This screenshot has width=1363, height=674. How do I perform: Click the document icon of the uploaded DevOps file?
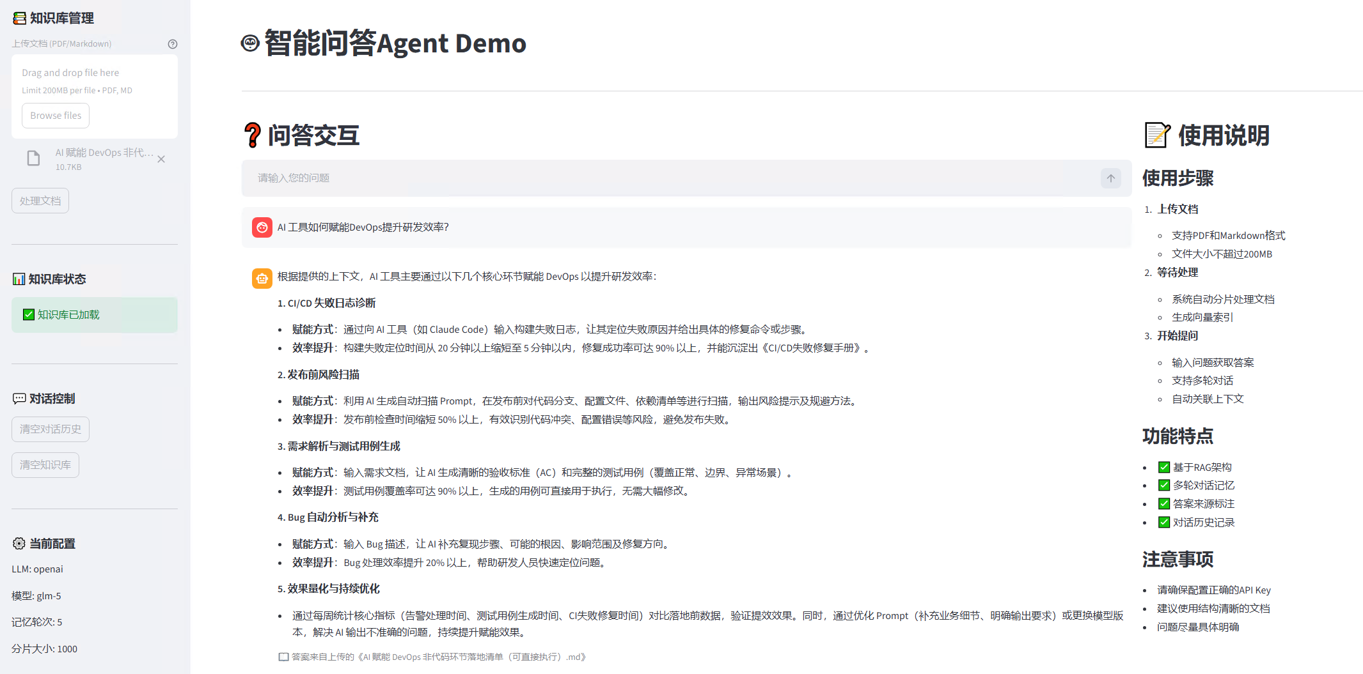coord(33,158)
